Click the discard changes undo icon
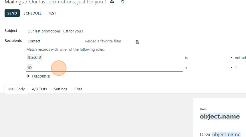246x137 pixels. (123, 2)
